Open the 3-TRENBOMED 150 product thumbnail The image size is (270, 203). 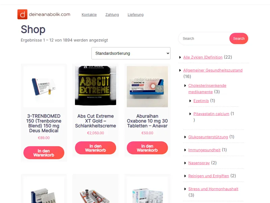click(44, 87)
